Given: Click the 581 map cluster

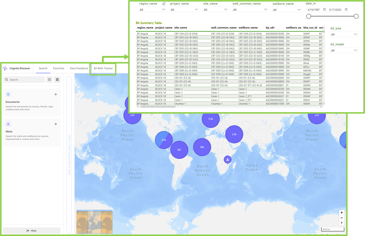Looking at the screenshot, I should click(x=179, y=150).
